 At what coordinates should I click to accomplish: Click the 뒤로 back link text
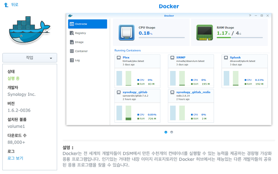(15, 4)
